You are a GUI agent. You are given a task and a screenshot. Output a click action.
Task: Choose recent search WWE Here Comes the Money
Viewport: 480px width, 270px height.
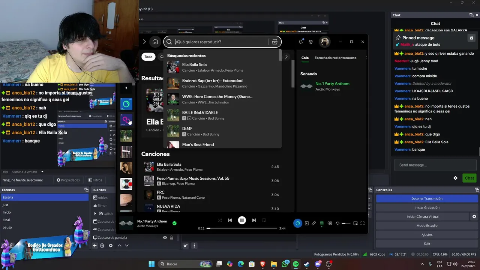(223, 99)
